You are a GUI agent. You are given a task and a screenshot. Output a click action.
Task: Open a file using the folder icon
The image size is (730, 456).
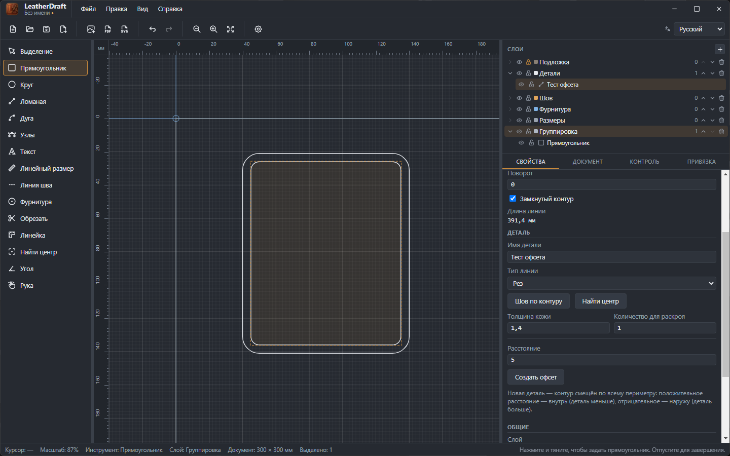tap(30, 29)
